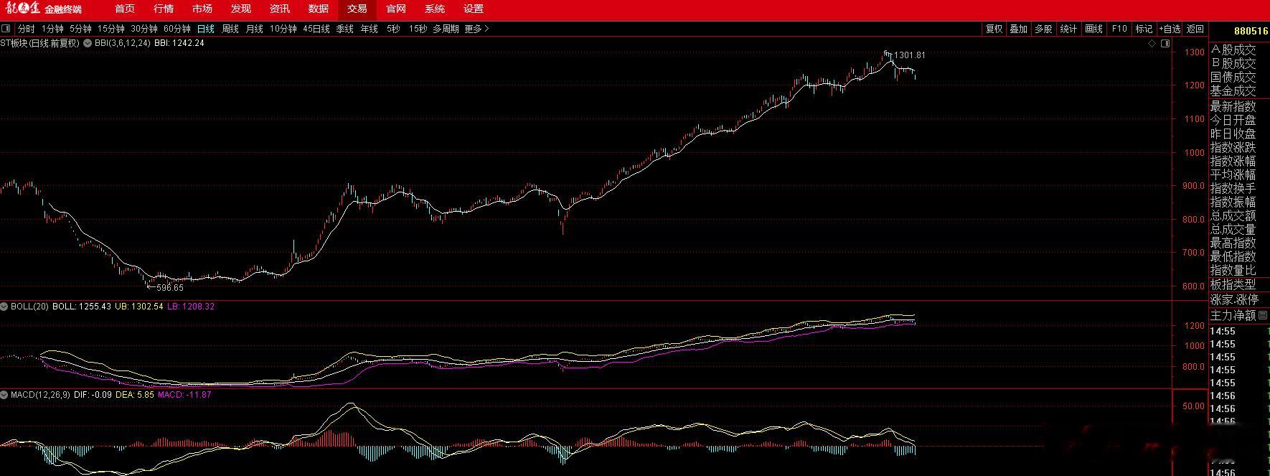Viewport: 1270px width, 476px height.
Task: Add stock to watchlist with +自选
Action: [1169, 29]
